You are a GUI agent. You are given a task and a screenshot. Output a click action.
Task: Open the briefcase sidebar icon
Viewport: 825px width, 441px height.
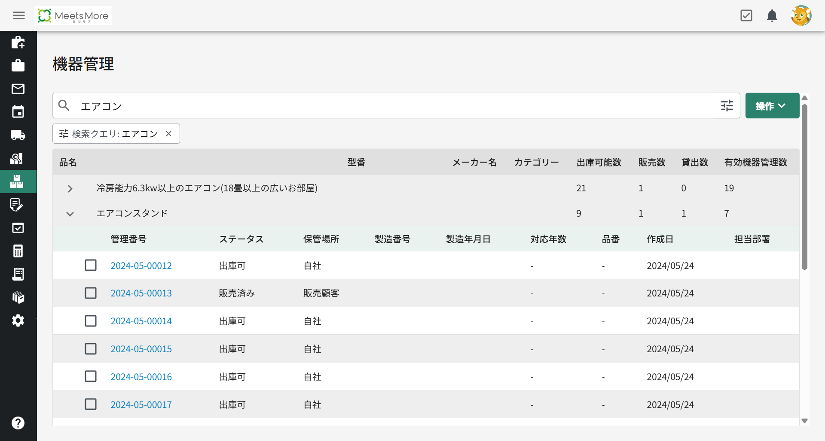pos(18,66)
